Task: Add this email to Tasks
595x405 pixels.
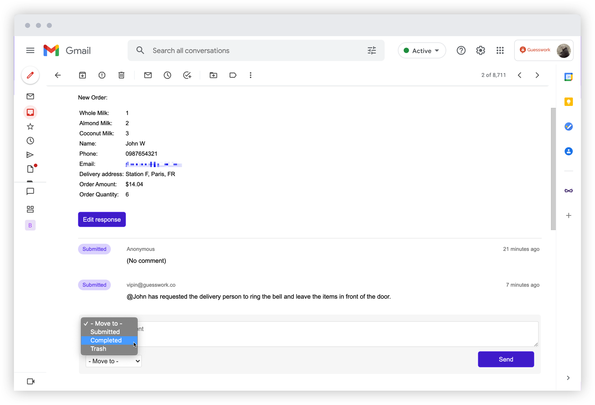Action: pyautogui.click(x=187, y=75)
